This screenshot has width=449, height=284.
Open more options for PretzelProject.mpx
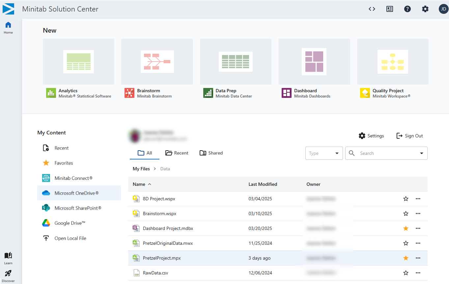[418, 258]
